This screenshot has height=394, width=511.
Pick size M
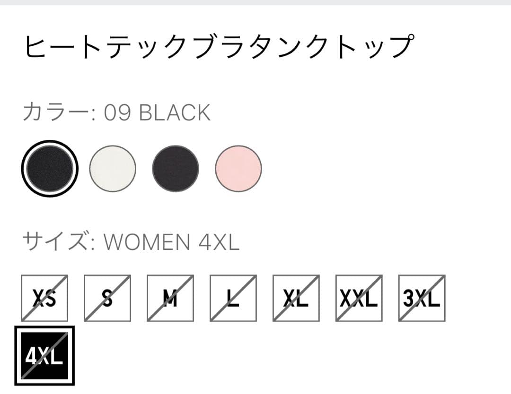click(170, 298)
